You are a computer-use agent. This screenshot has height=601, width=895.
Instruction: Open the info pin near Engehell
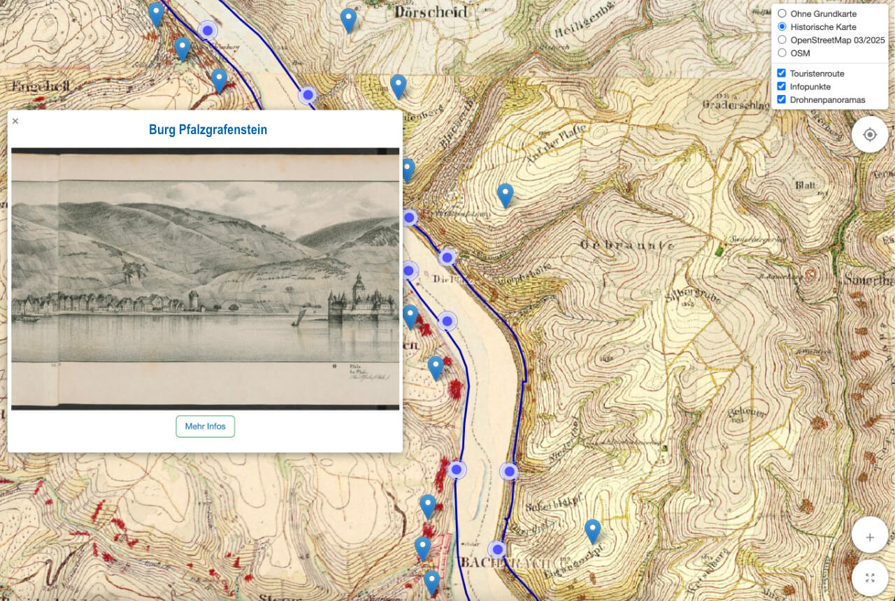click(x=182, y=48)
